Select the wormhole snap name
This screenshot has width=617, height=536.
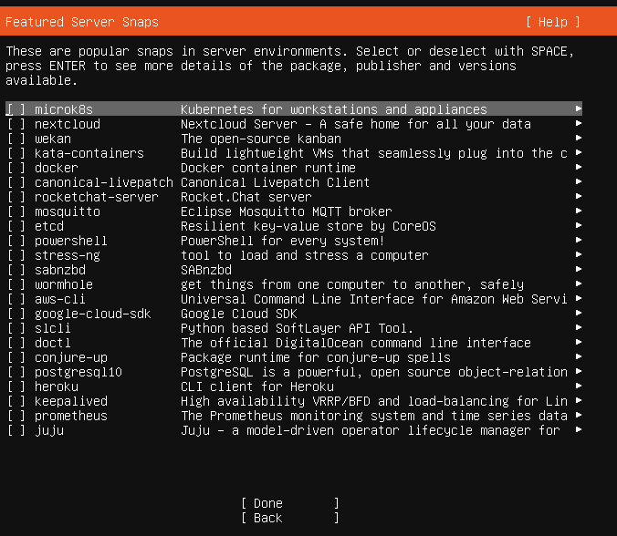[x=64, y=284]
